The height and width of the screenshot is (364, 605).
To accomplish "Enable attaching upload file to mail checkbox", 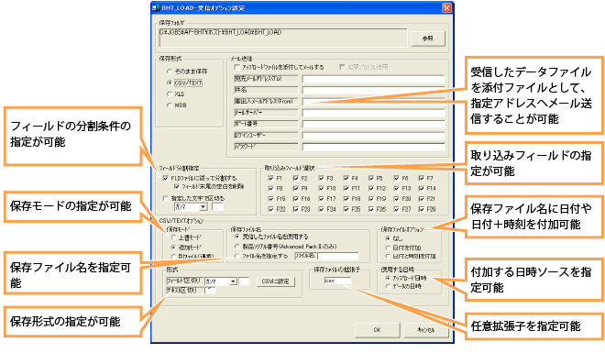I will point(236,68).
